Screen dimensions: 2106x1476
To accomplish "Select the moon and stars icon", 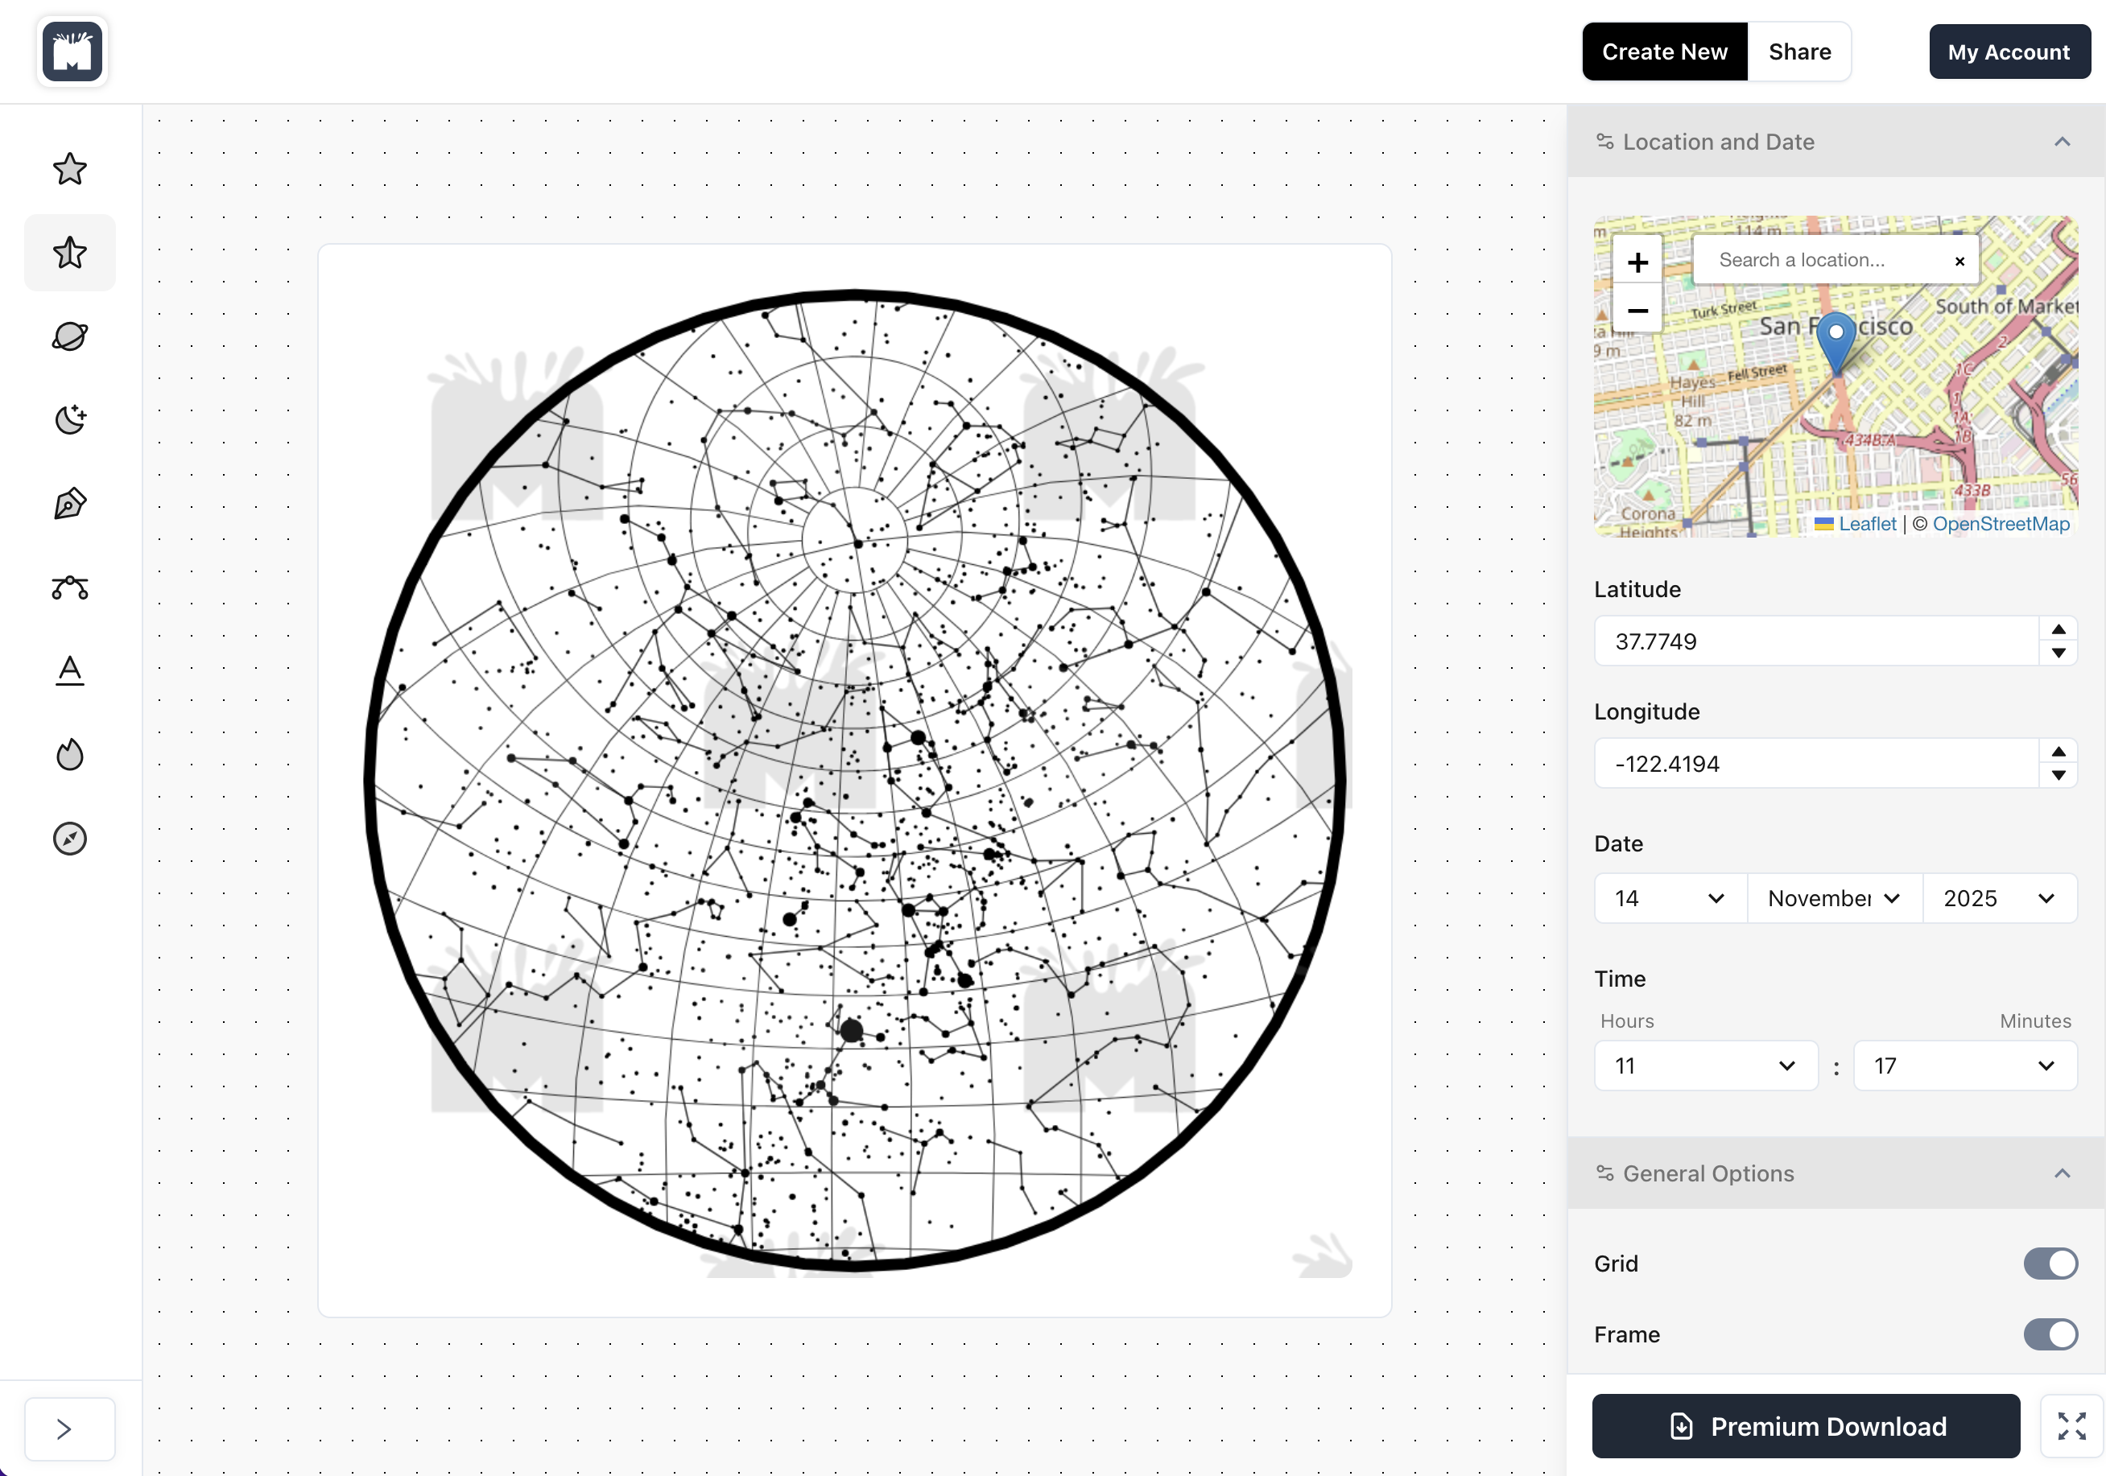I will pyautogui.click(x=70, y=420).
